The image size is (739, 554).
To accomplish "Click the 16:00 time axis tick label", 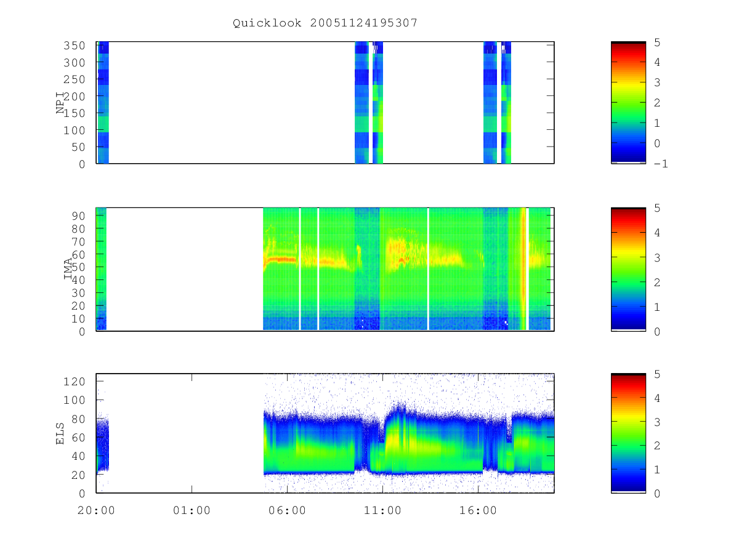I will pyautogui.click(x=478, y=510).
